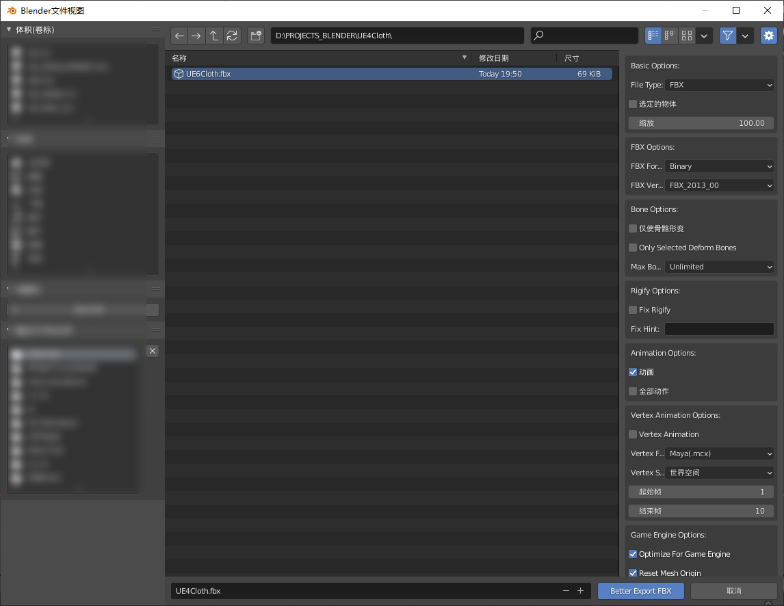This screenshot has width=784, height=606.
Task: Increment file name number with plus
Action: pyautogui.click(x=581, y=591)
